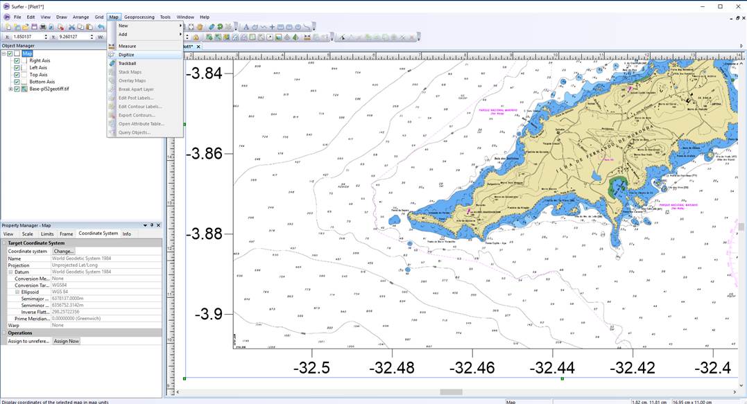The width and height of the screenshot is (747, 404).
Task: Collapse the Target Coordinate System section
Action: [x=4, y=243]
